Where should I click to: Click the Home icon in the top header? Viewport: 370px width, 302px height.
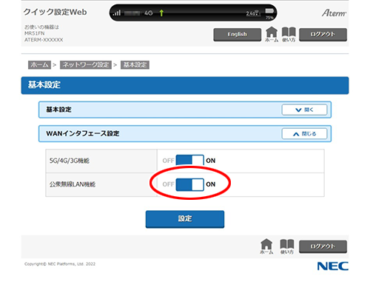click(272, 34)
